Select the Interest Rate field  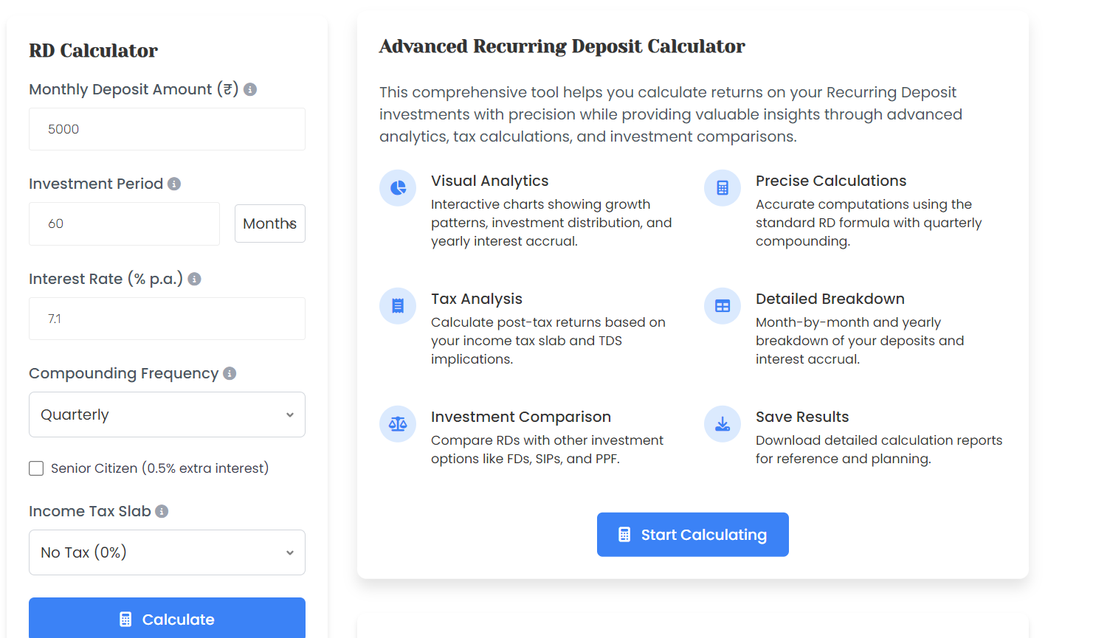coord(167,319)
